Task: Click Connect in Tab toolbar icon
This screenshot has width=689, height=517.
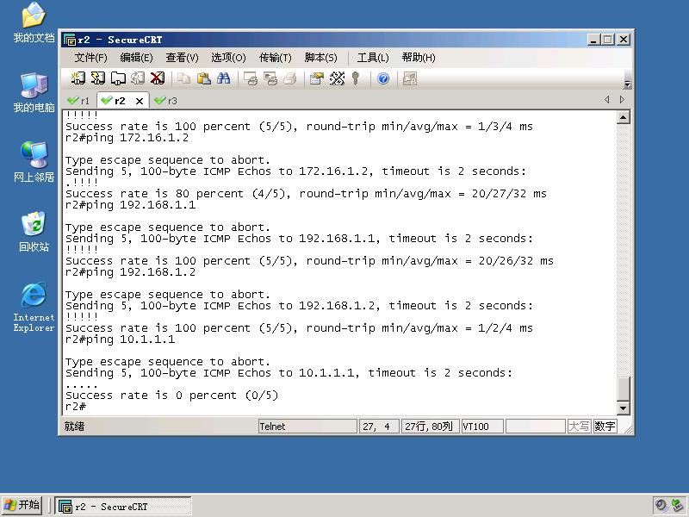Action: click(x=118, y=78)
